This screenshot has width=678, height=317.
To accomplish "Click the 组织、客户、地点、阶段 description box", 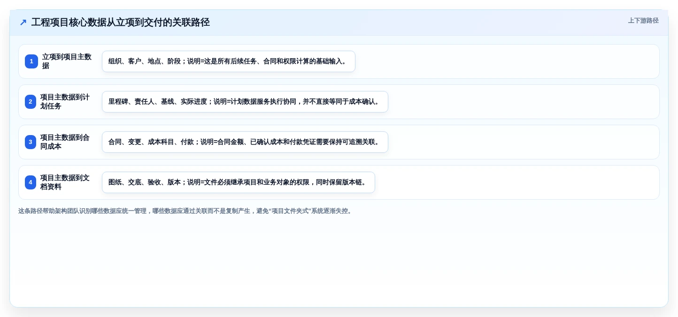I will pos(229,61).
